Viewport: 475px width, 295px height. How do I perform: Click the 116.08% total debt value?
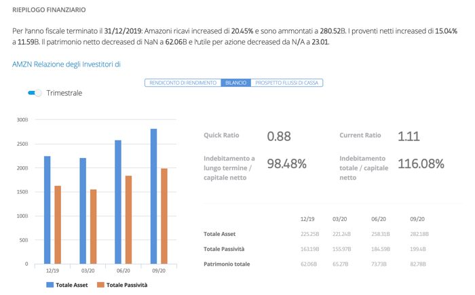click(421, 164)
